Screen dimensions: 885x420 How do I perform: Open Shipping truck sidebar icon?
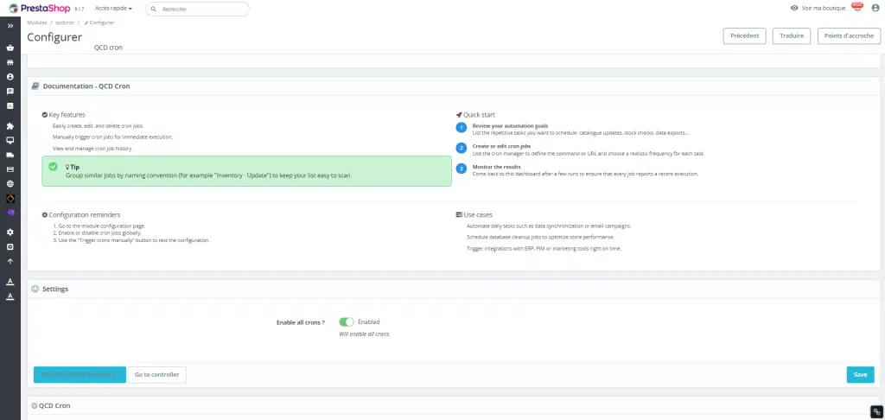click(10, 155)
